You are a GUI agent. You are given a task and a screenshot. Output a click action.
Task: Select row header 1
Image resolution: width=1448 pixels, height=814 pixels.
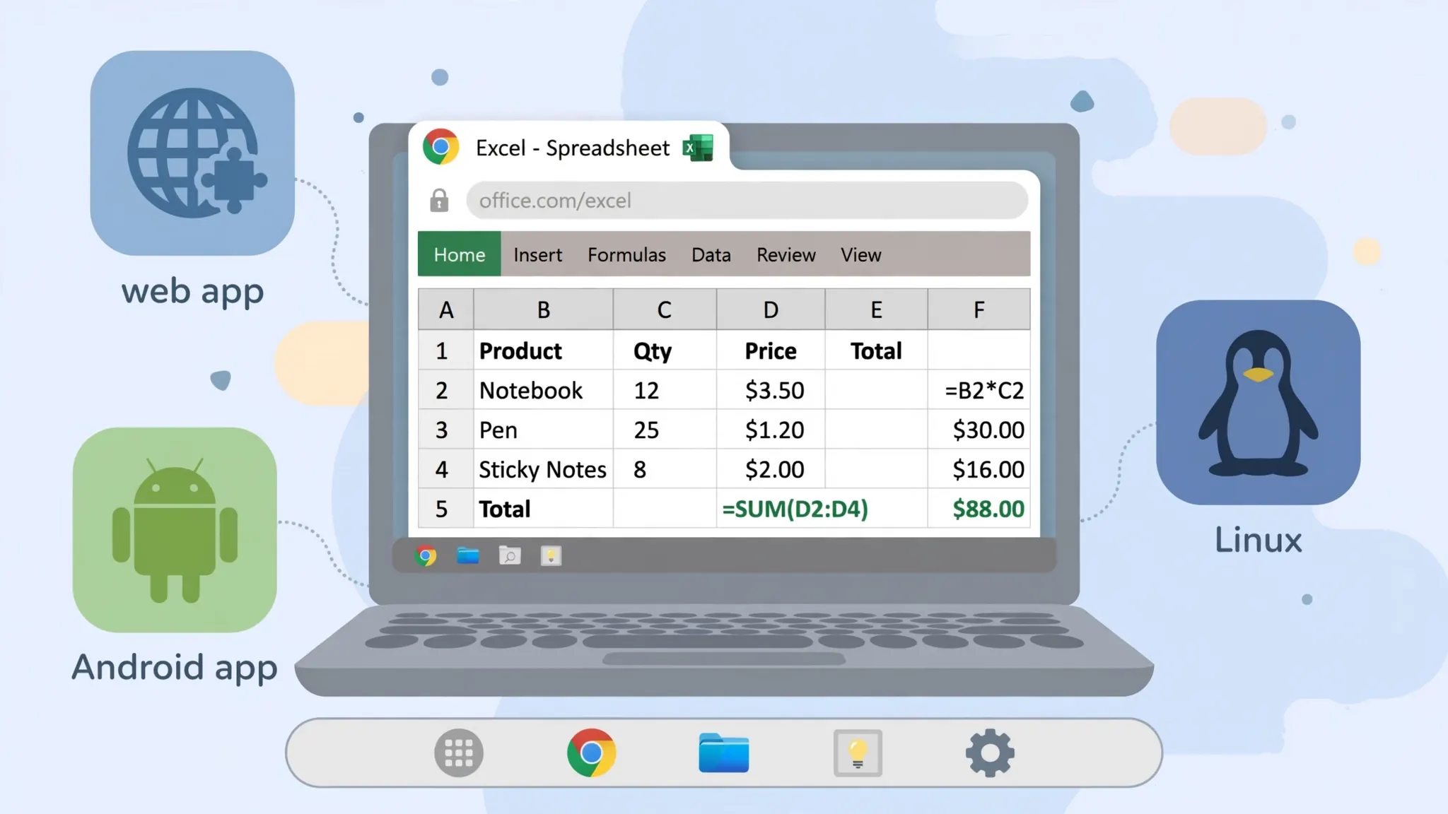coord(445,350)
